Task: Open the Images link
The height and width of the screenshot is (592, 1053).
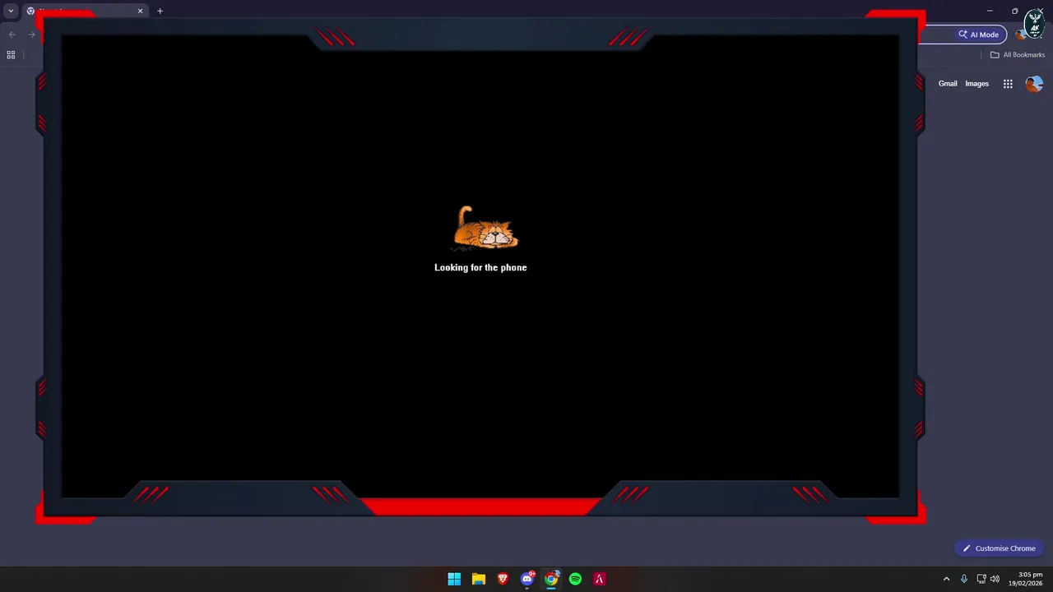Action: coord(976,84)
